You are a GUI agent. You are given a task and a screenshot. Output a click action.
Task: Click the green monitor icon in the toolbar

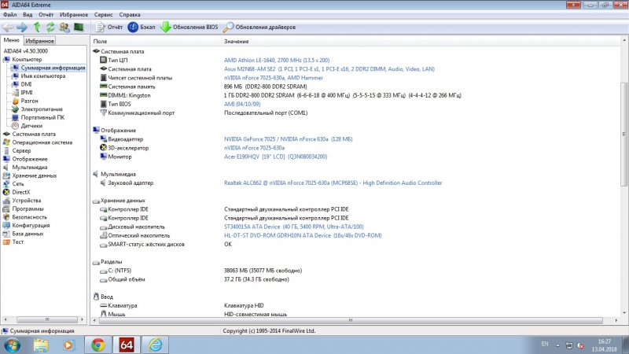[79, 28]
